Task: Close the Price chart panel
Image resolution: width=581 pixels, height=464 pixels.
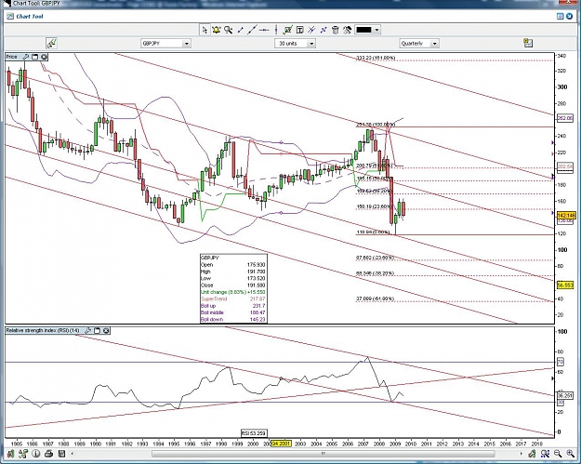Action: (44, 57)
